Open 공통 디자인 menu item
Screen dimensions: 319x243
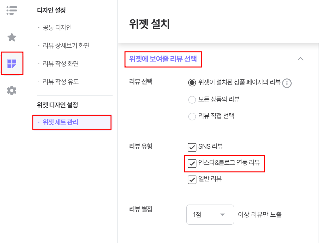tap(57, 27)
